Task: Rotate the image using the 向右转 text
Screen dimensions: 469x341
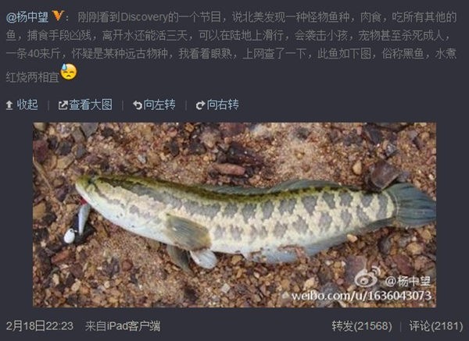Action: coord(223,105)
